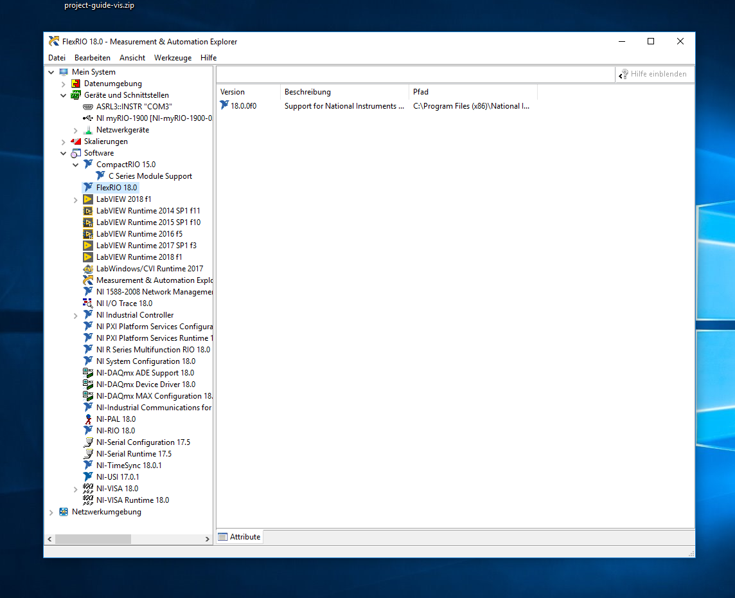Screen dimensions: 735x598
Task: Open the Datei menu
Action: point(57,58)
